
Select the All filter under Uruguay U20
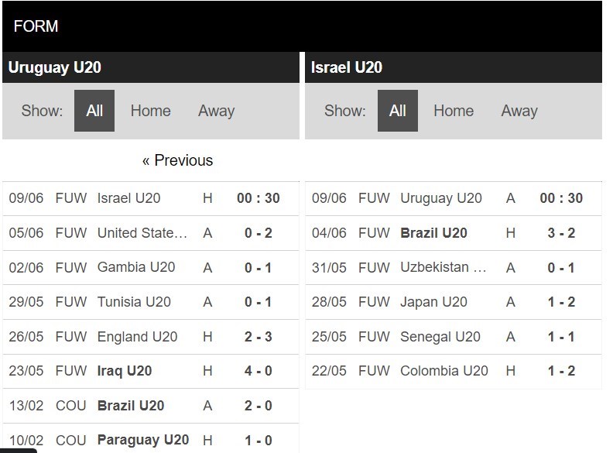click(x=94, y=111)
